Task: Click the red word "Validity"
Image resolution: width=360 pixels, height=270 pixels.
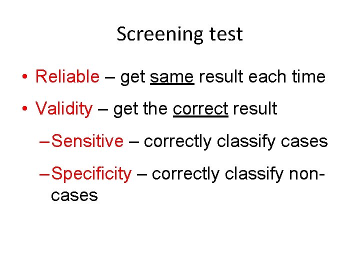Action: (x=64, y=109)
